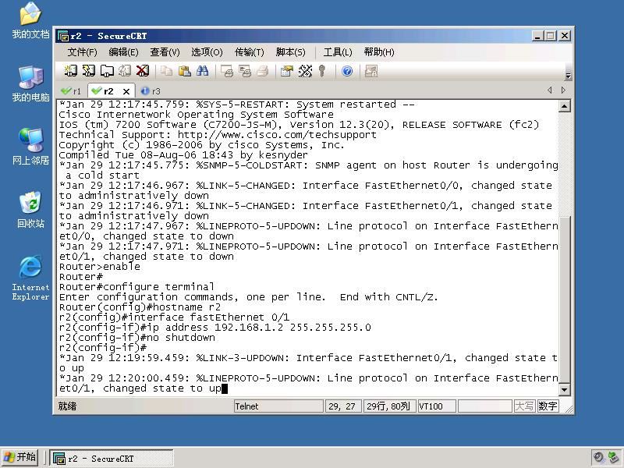Open the 脚本(S) menu

[290, 52]
